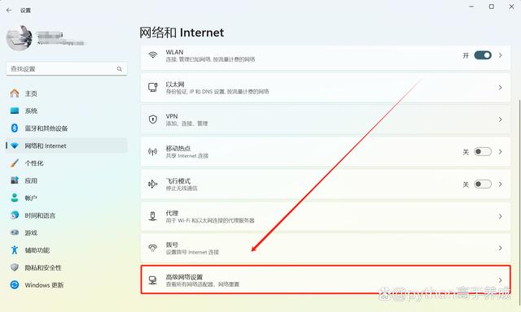Screen dimensions: 521x312
Task: Expand 代理 row chevron
Action: click(x=500, y=216)
